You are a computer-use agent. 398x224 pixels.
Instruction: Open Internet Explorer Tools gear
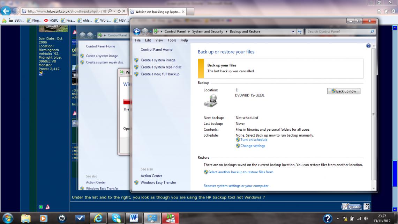[x=393, y=12]
